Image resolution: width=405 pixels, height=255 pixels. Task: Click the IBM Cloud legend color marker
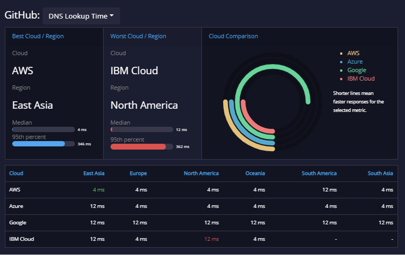click(341, 79)
